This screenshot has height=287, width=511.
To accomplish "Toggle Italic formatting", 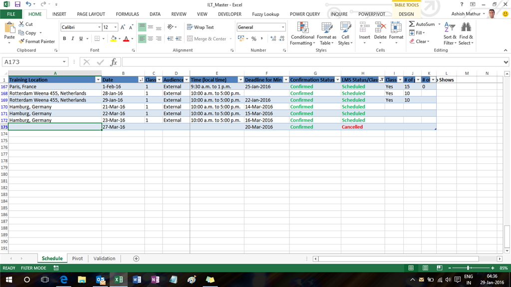I will tap(73, 38).
